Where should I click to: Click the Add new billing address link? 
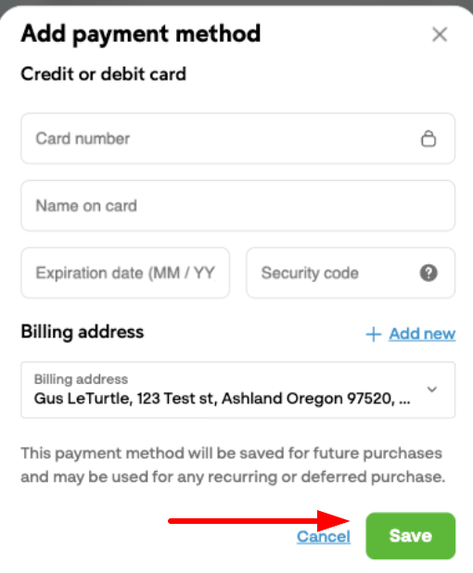click(x=422, y=334)
